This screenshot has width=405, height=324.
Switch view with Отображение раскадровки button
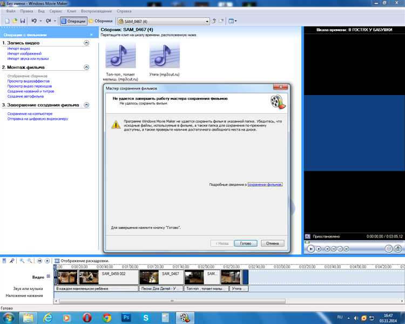click(x=82, y=261)
